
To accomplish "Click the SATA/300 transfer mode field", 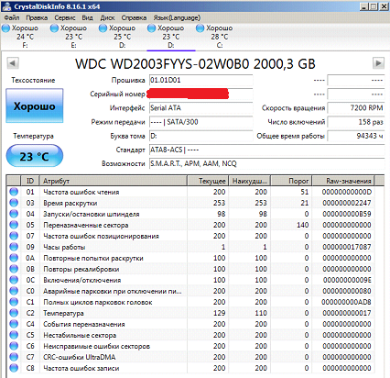I will pyautogui.click(x=201, y=122).
